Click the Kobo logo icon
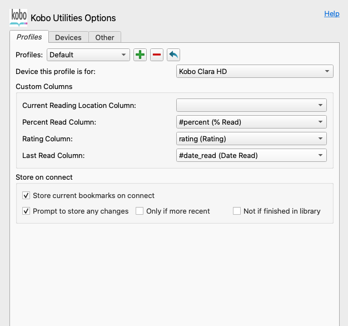The height and width of the screenshot is (326, 348). pos(18,17)
